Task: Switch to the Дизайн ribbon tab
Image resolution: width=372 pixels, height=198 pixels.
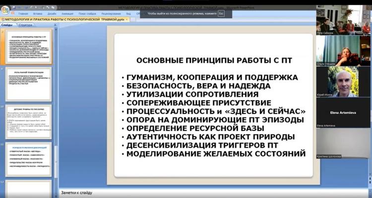Action: (52, 14)
